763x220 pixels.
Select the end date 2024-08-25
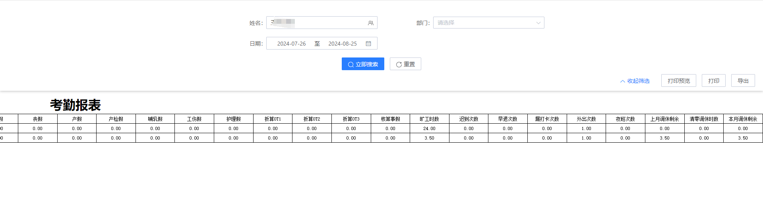tap(342, 44)
